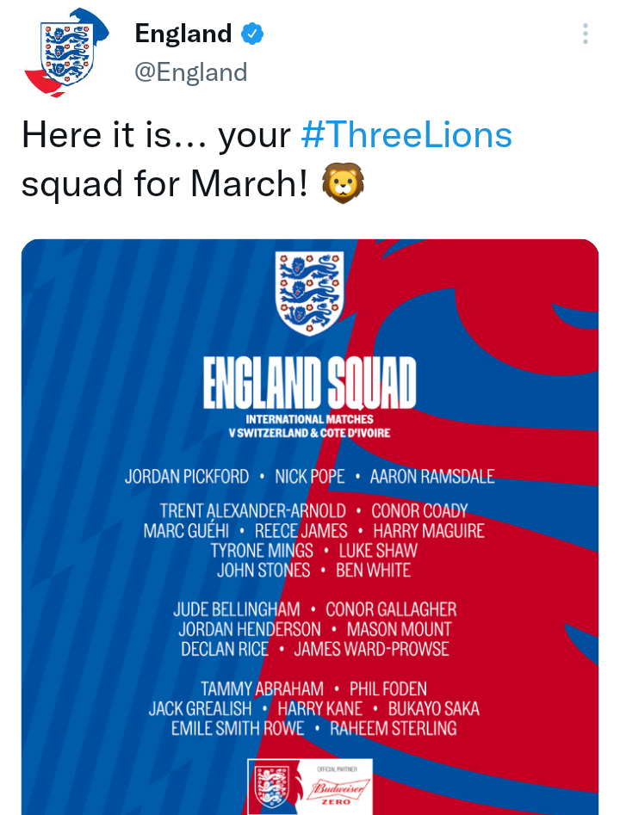This screenshot has height=815, width=620.
Task: Click the Harry Kane name in squad graphic
Action: pos(319,709)
